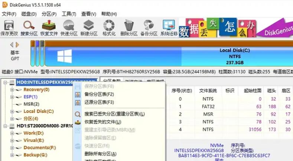The width and height of the screenshot is (293, 161).
Task: Click the DiskGenius title bar app icon
Action: pyautogui.click(x=5, y=5)
